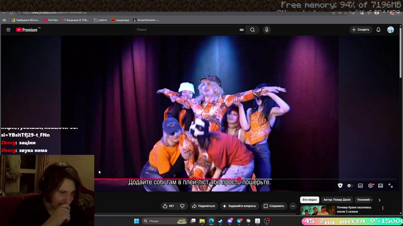Image resolution: width=403 pixels, height=226 pixels.
Task: Click the red progress bar scrubber
Action: point(239,179)
